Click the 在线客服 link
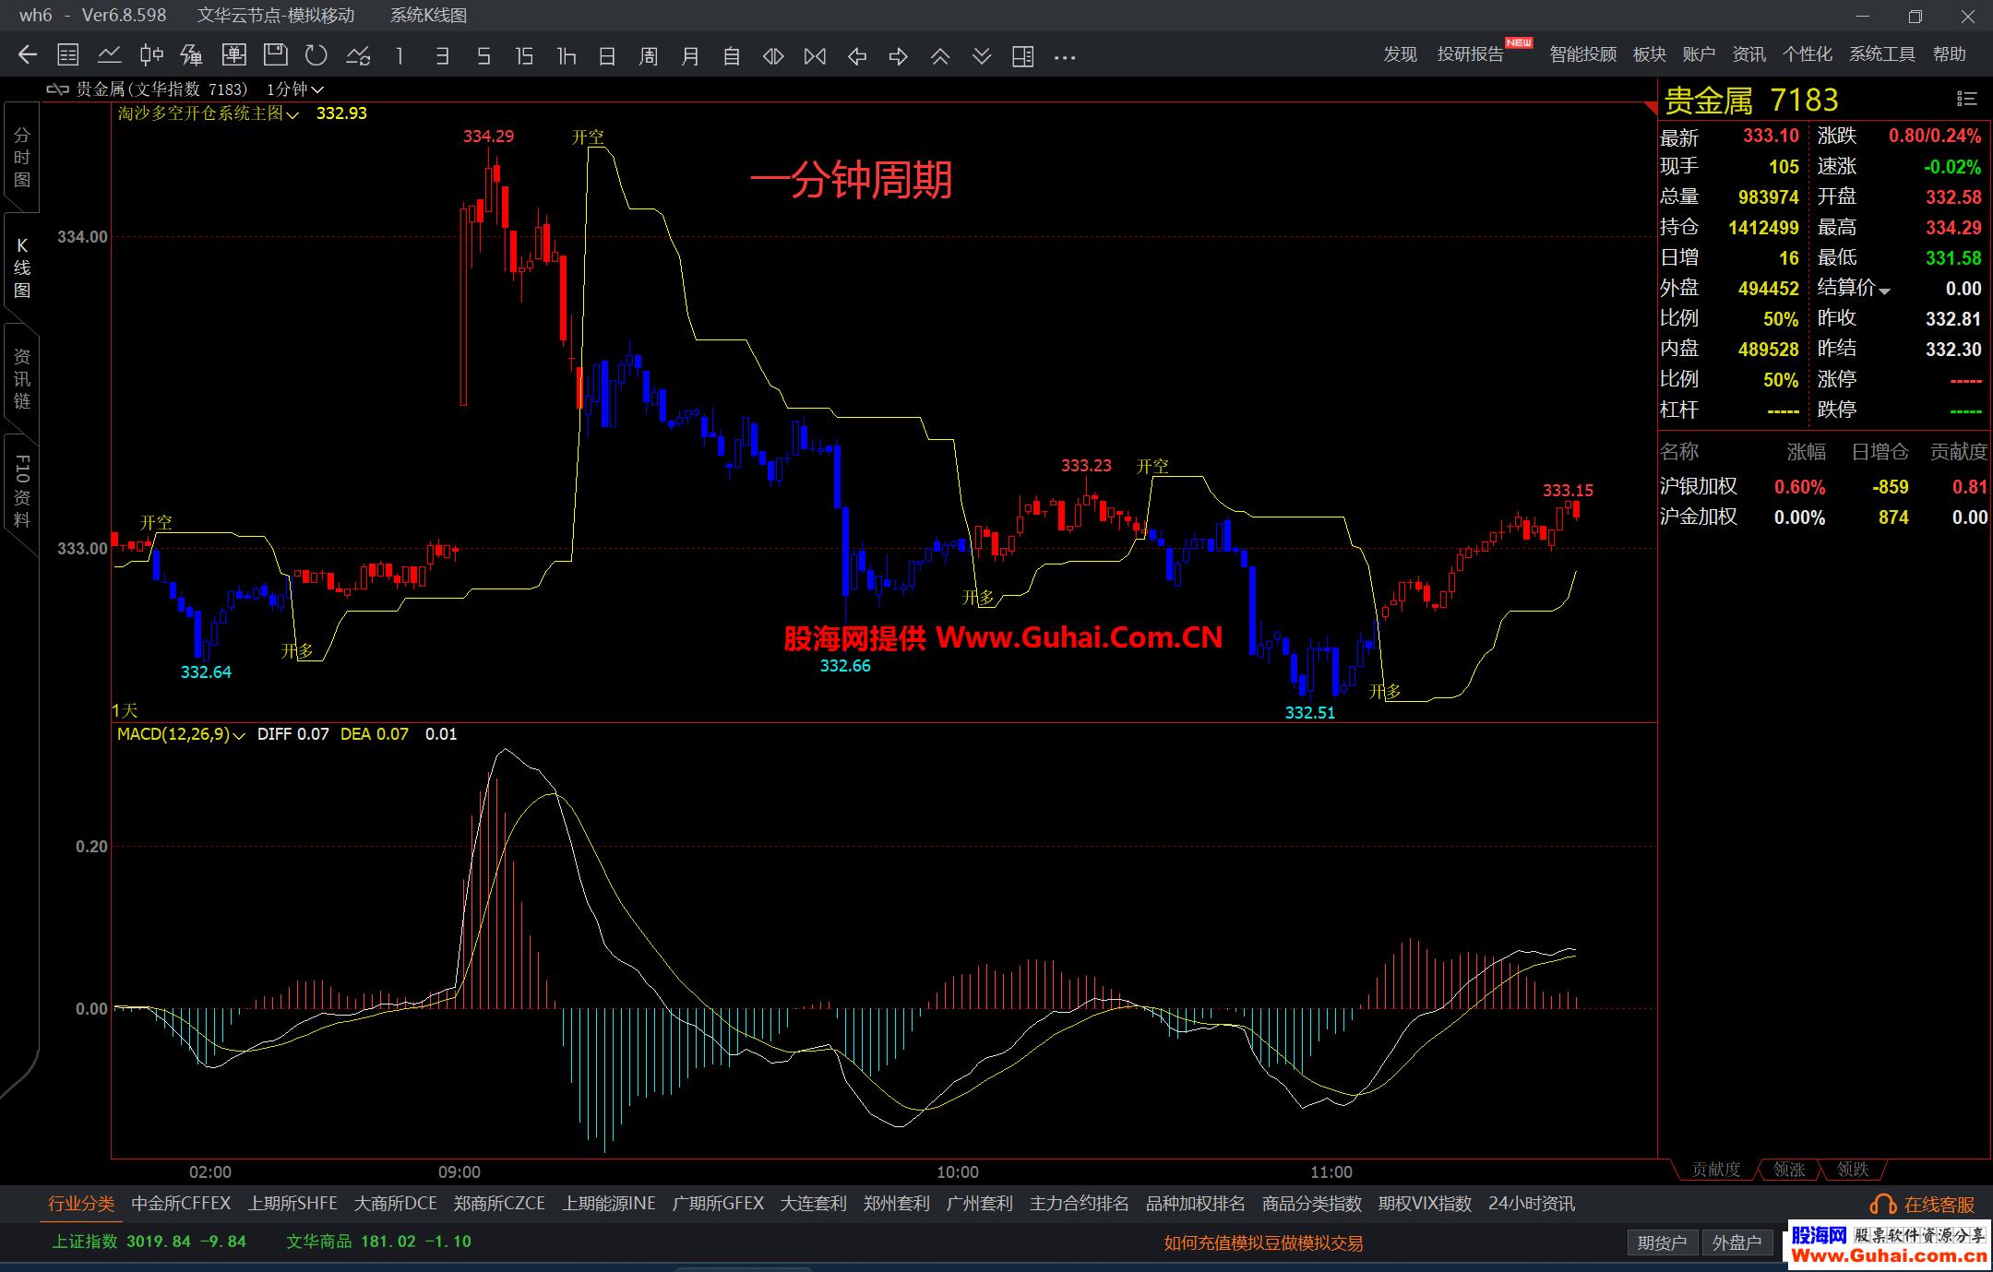 (1938, 1204)
